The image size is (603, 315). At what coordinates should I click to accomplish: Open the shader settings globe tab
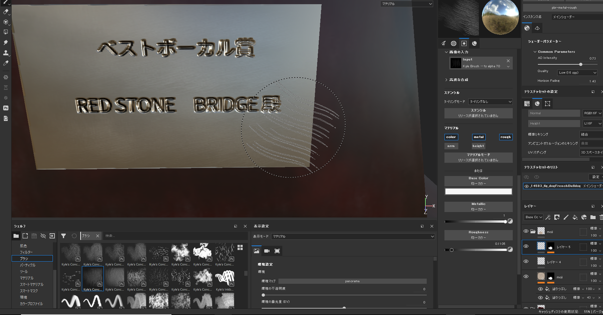tap(527, 28)
